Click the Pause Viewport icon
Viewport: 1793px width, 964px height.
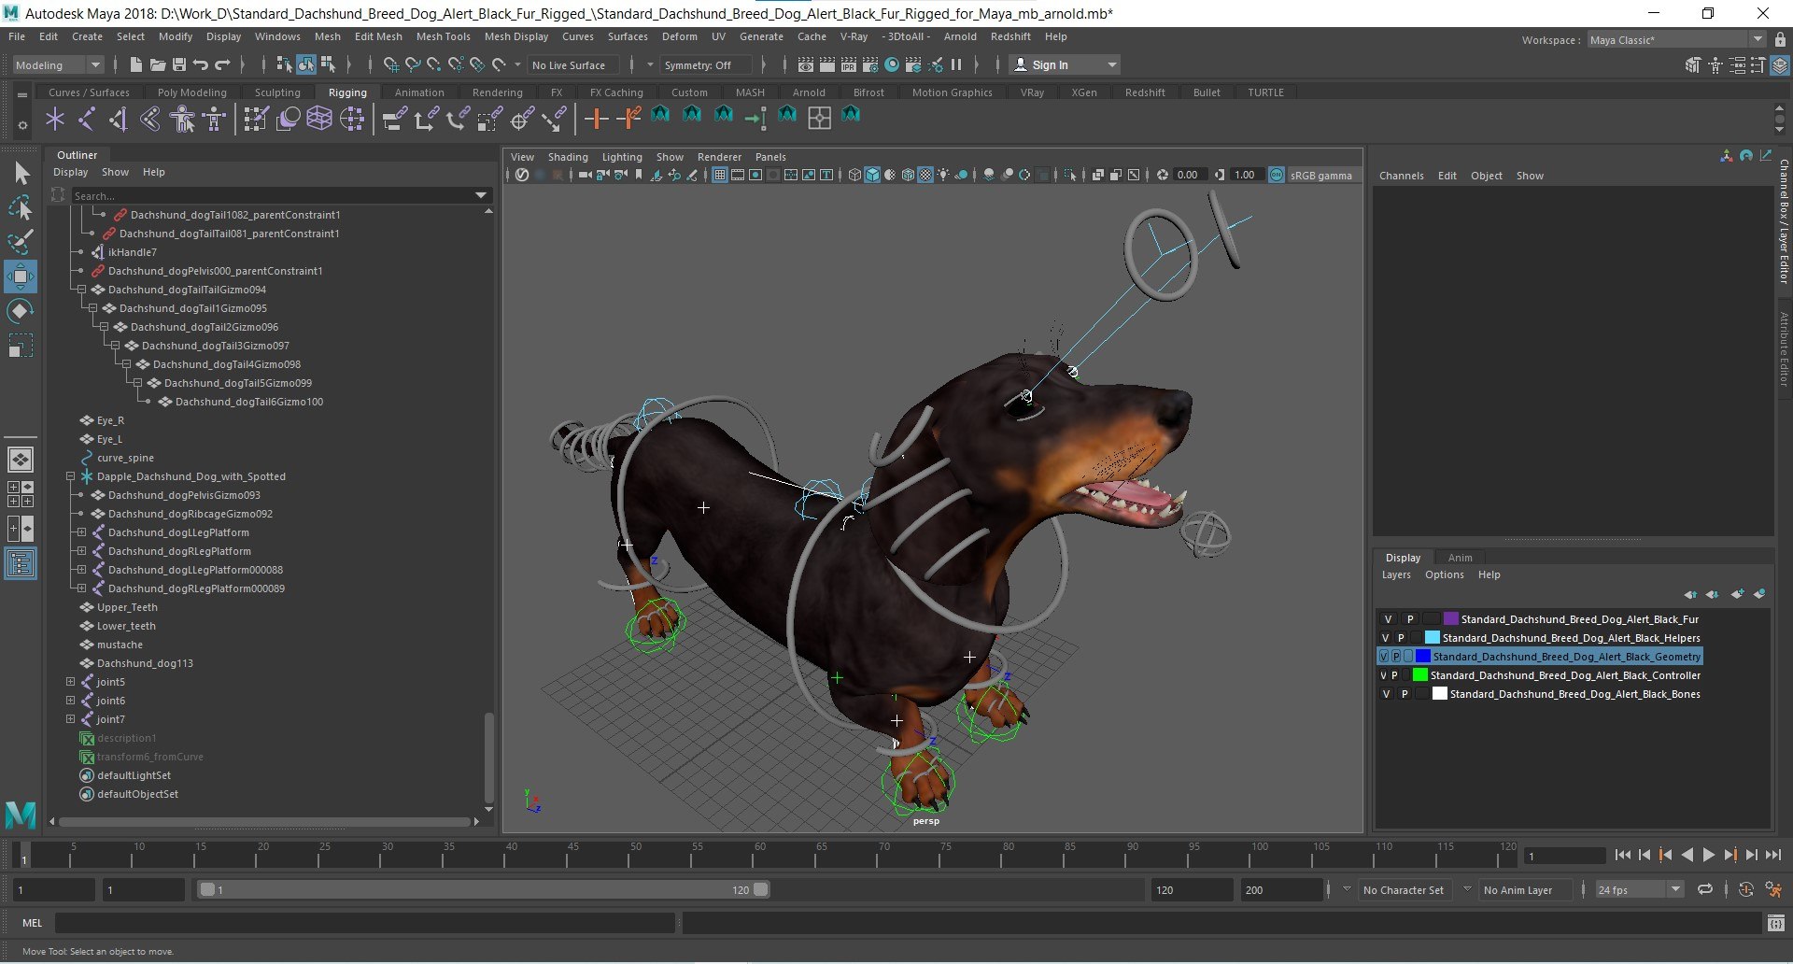click(x=956, y=64)
